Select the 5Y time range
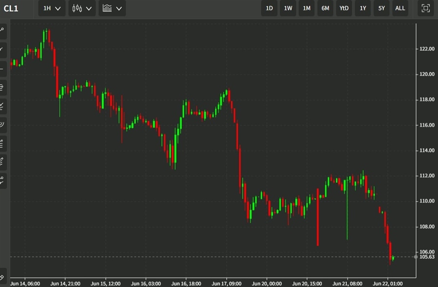 (381, 8)
